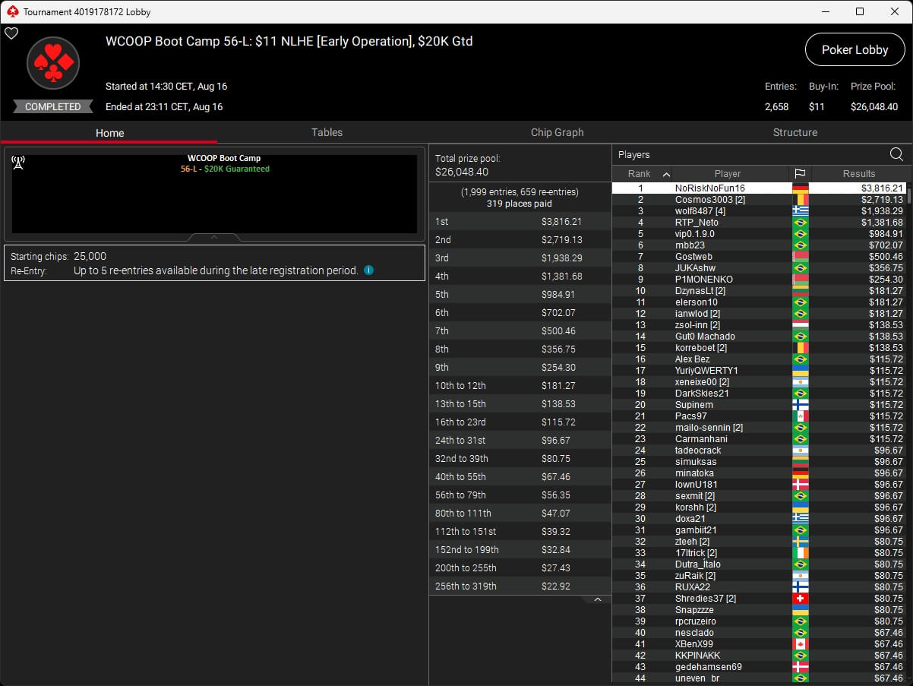This screenshot has height=686, width=913.
Task: Click the Brazilian flag beside RTP_Neto
Action: [x=800, y=222]
